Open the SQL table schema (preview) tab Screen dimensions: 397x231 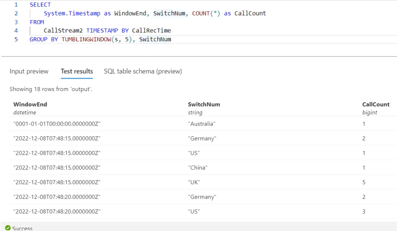click(143, 71)
